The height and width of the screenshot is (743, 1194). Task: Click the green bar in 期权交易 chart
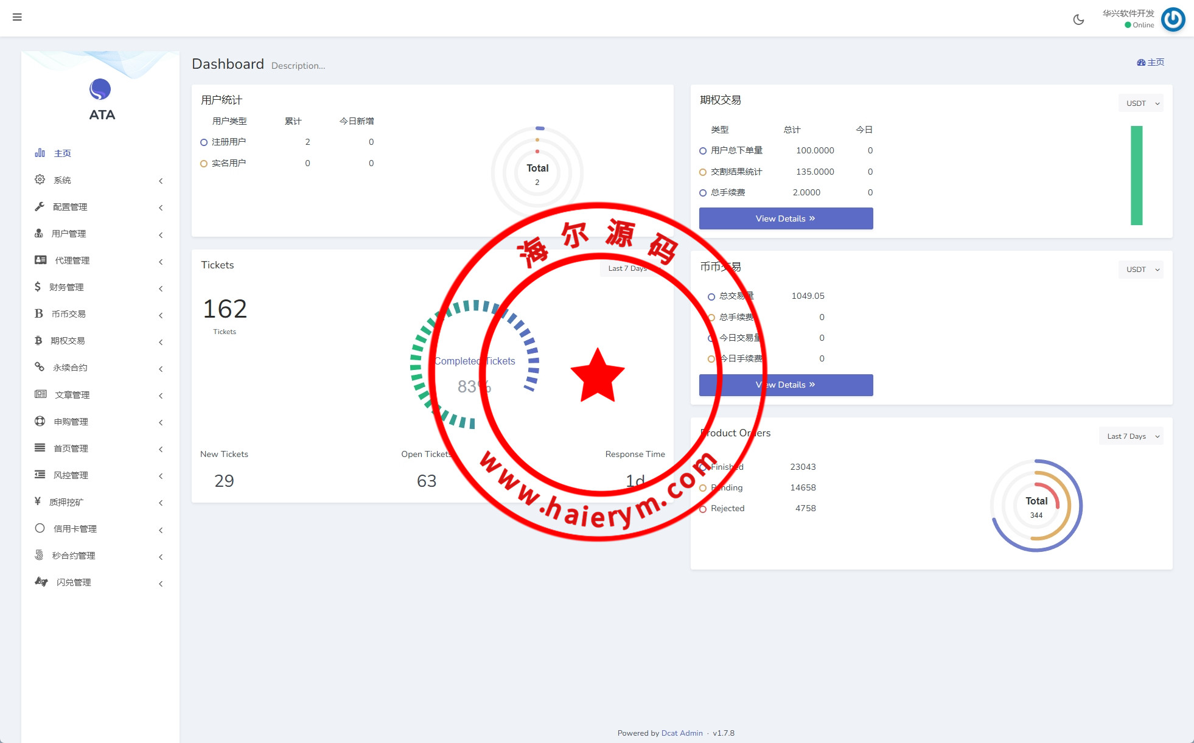click(1136, 175)
